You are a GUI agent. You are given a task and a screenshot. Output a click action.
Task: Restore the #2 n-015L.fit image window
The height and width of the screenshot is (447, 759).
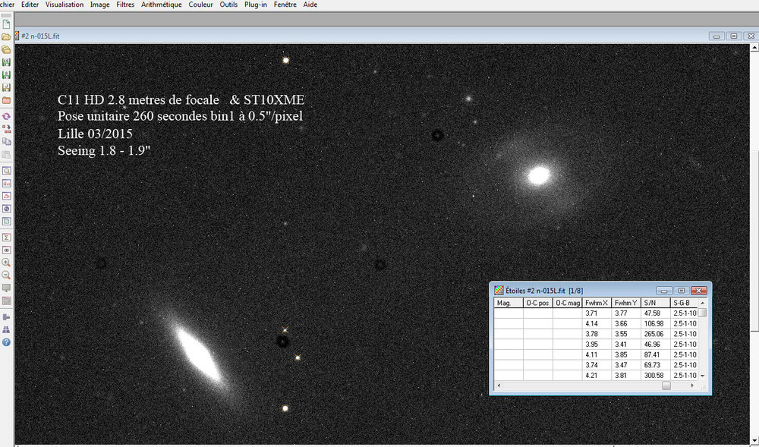click(x=733, y=36)
